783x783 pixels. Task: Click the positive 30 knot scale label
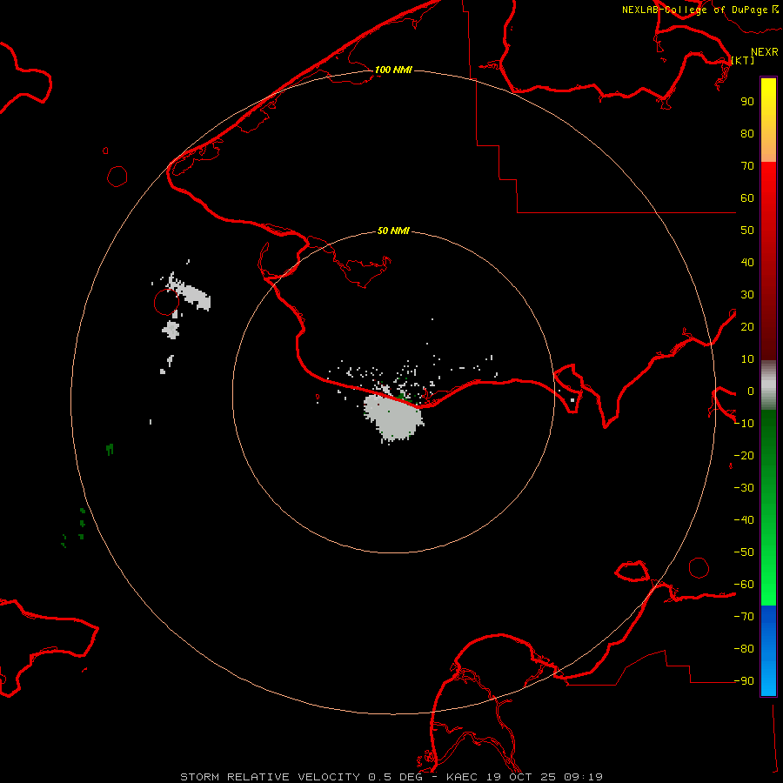747,295
